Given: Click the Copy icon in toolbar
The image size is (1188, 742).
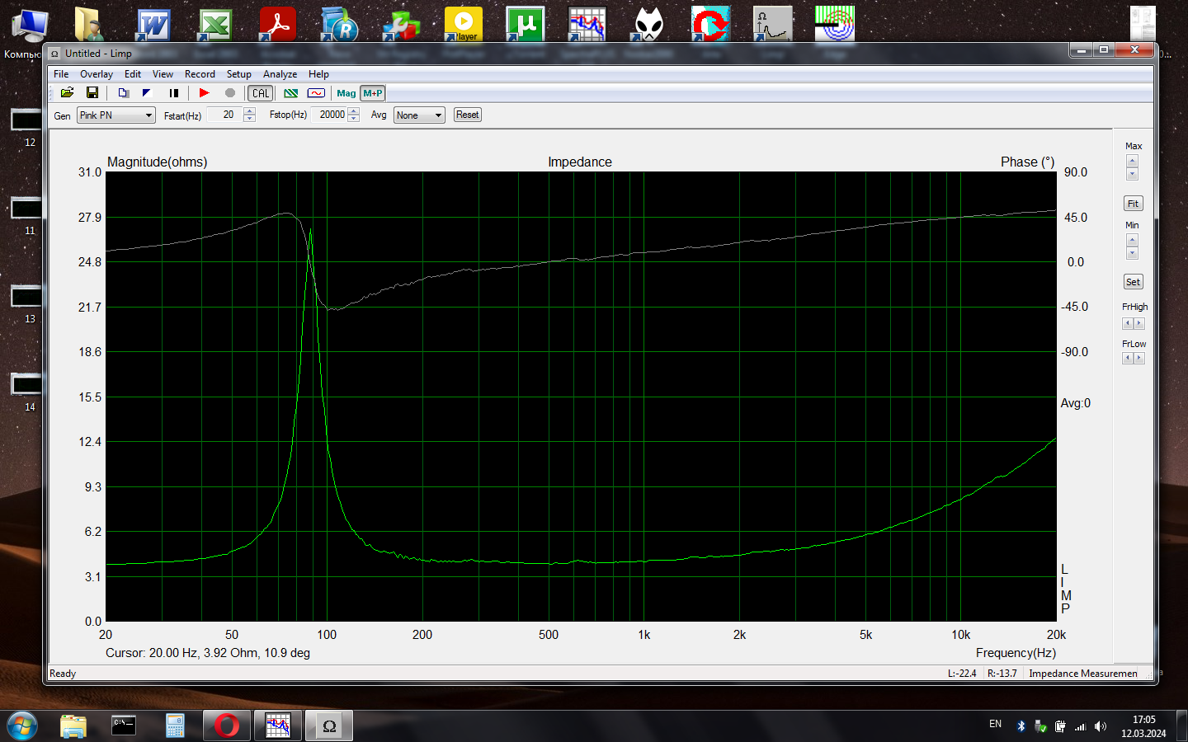Looking at the screenshot, I should tap(123, 93).
